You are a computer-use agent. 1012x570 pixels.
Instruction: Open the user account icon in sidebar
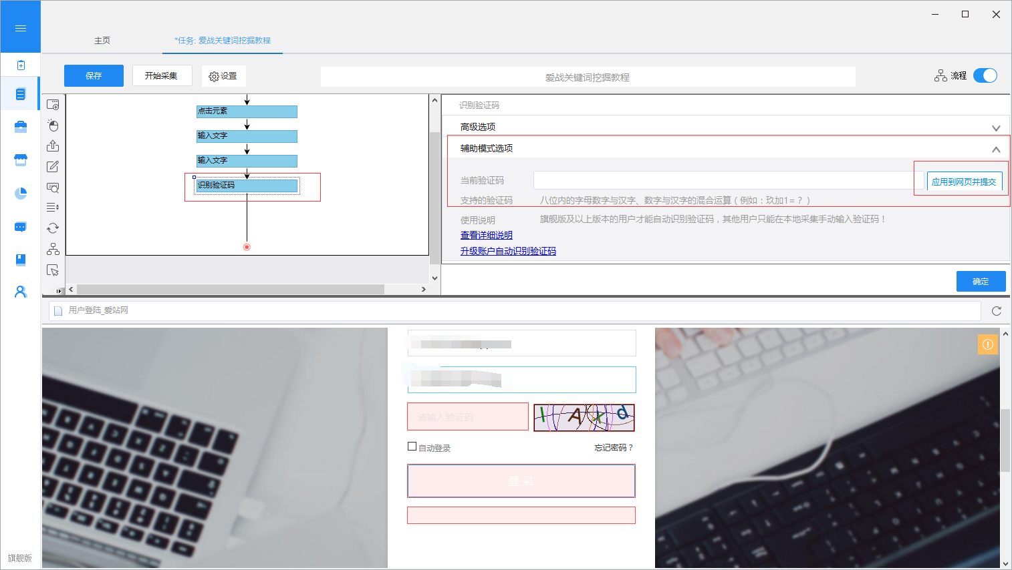click(21, 292)
